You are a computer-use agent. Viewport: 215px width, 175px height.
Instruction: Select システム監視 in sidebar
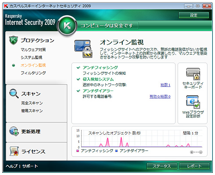tap(32, 57)
